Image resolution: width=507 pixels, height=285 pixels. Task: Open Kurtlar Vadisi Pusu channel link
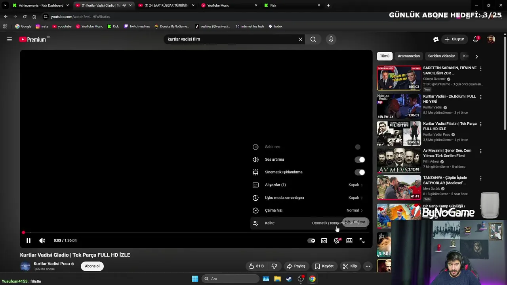coord(51,264)
